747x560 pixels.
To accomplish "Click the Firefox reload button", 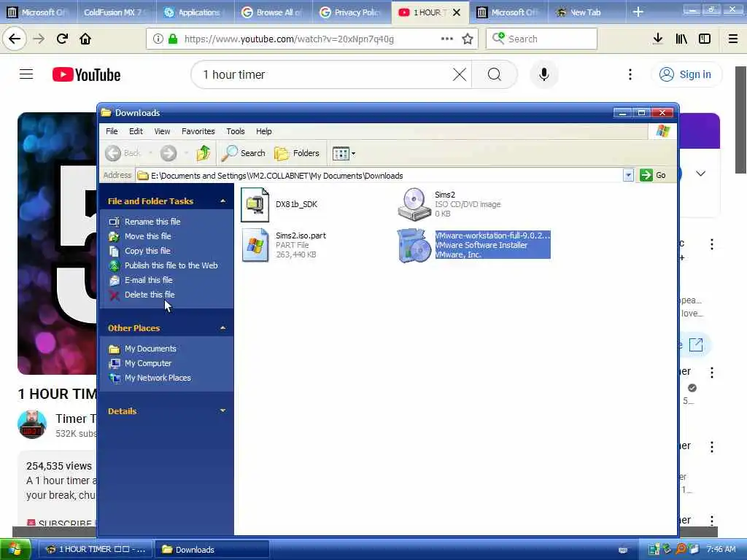I will tap(62, 39).
